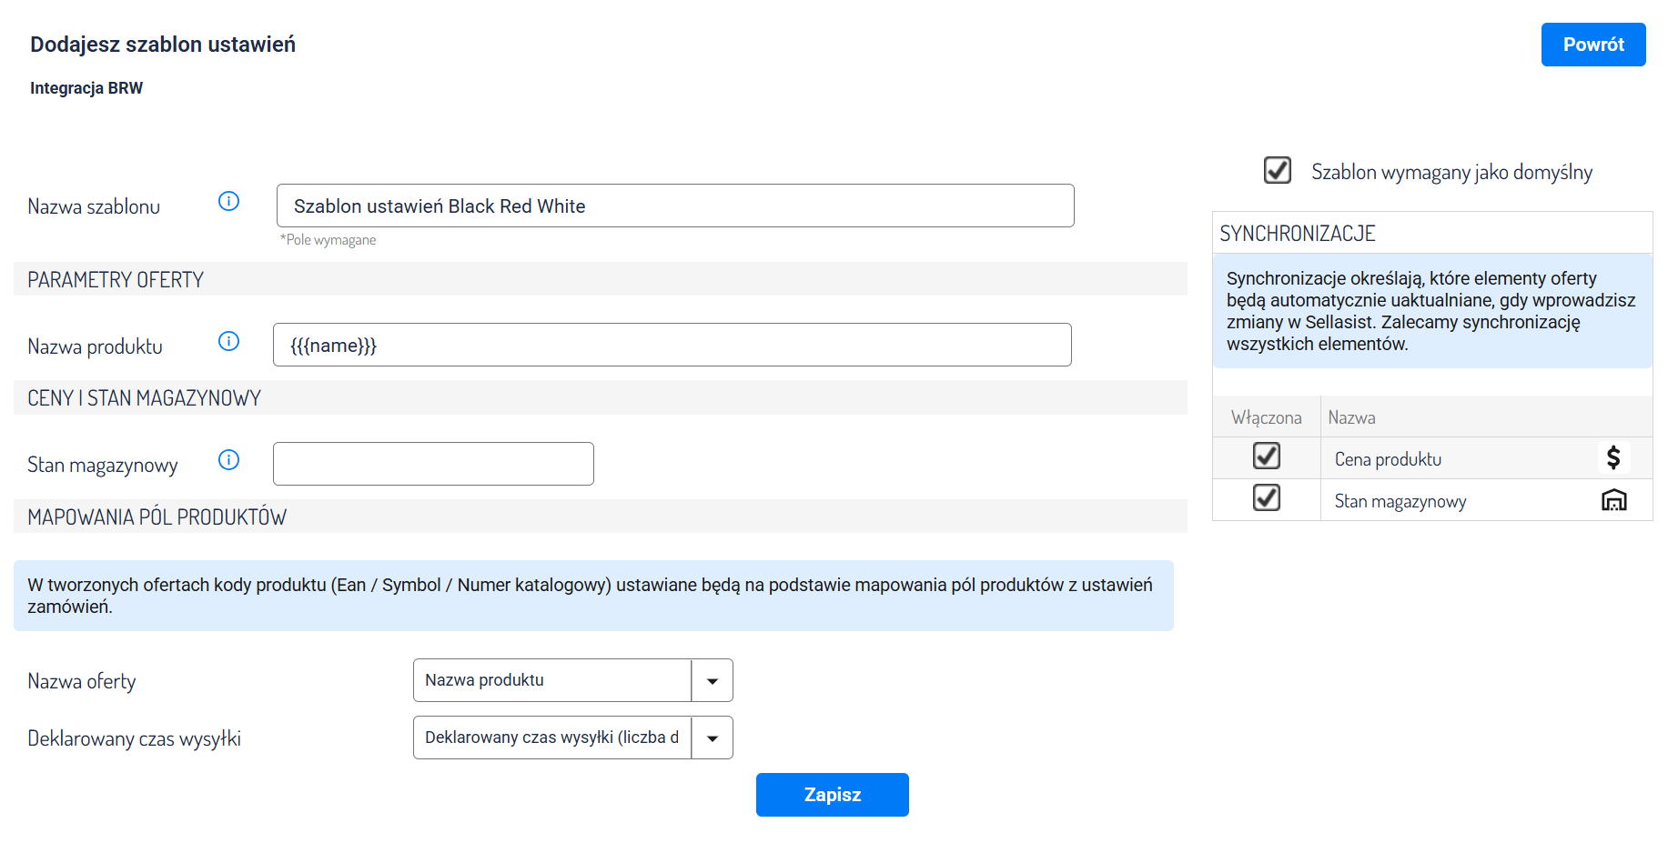Save the template with Zapisz button
The image size is (1668, 843).
point(832,795)
